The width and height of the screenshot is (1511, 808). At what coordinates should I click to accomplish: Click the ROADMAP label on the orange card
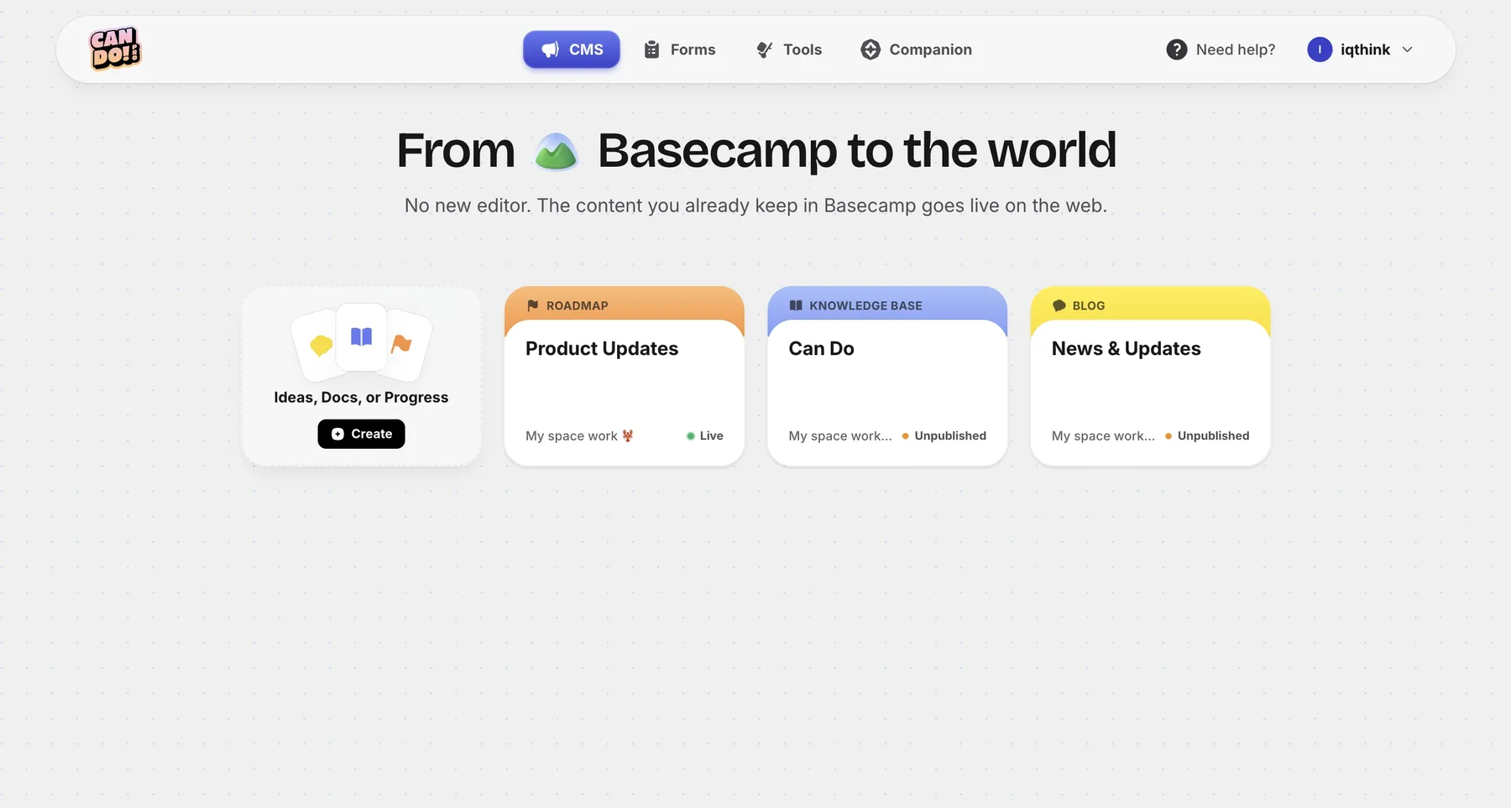click(578, 305)
